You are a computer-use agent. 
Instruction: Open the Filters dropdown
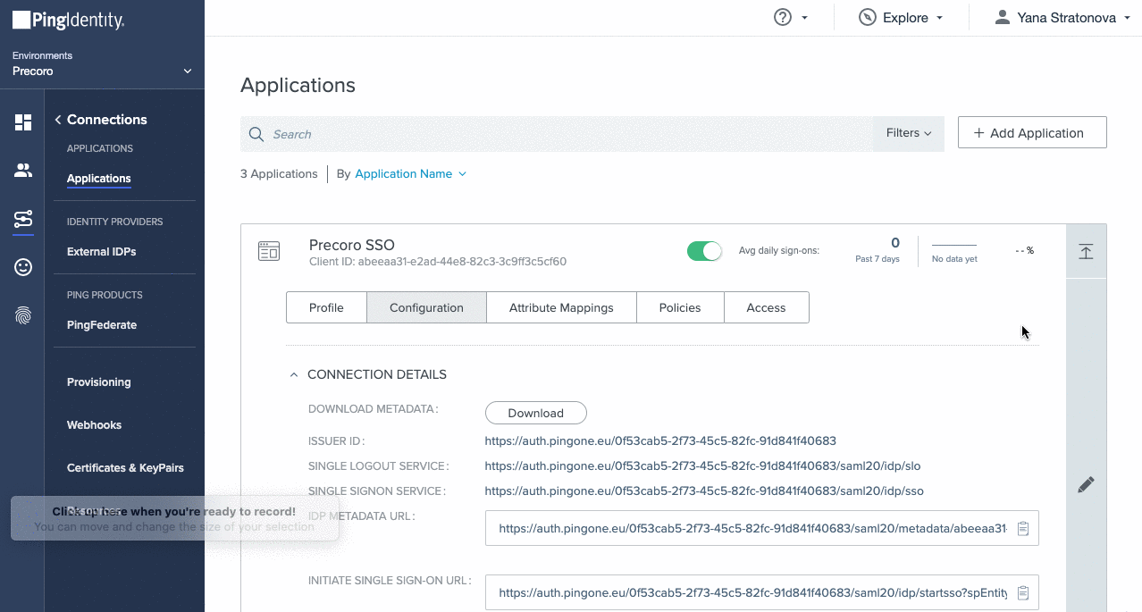(909, 133)
